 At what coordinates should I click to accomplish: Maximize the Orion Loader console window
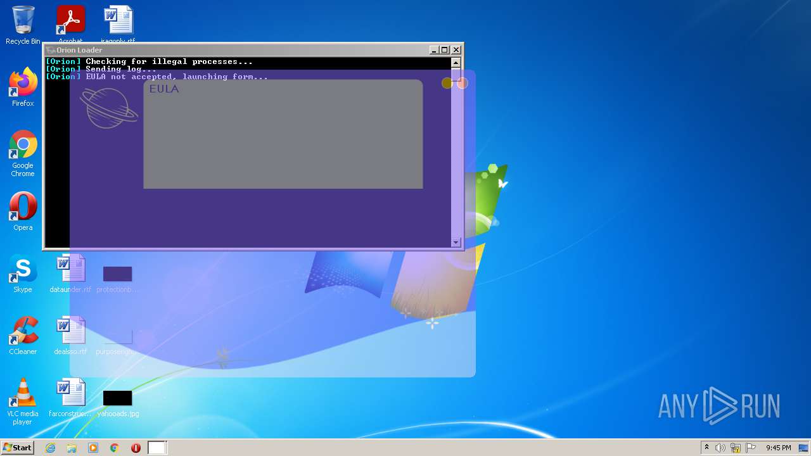[445, 50]
